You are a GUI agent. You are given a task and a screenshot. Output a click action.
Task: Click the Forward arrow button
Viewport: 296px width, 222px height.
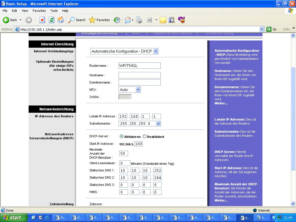29,20
